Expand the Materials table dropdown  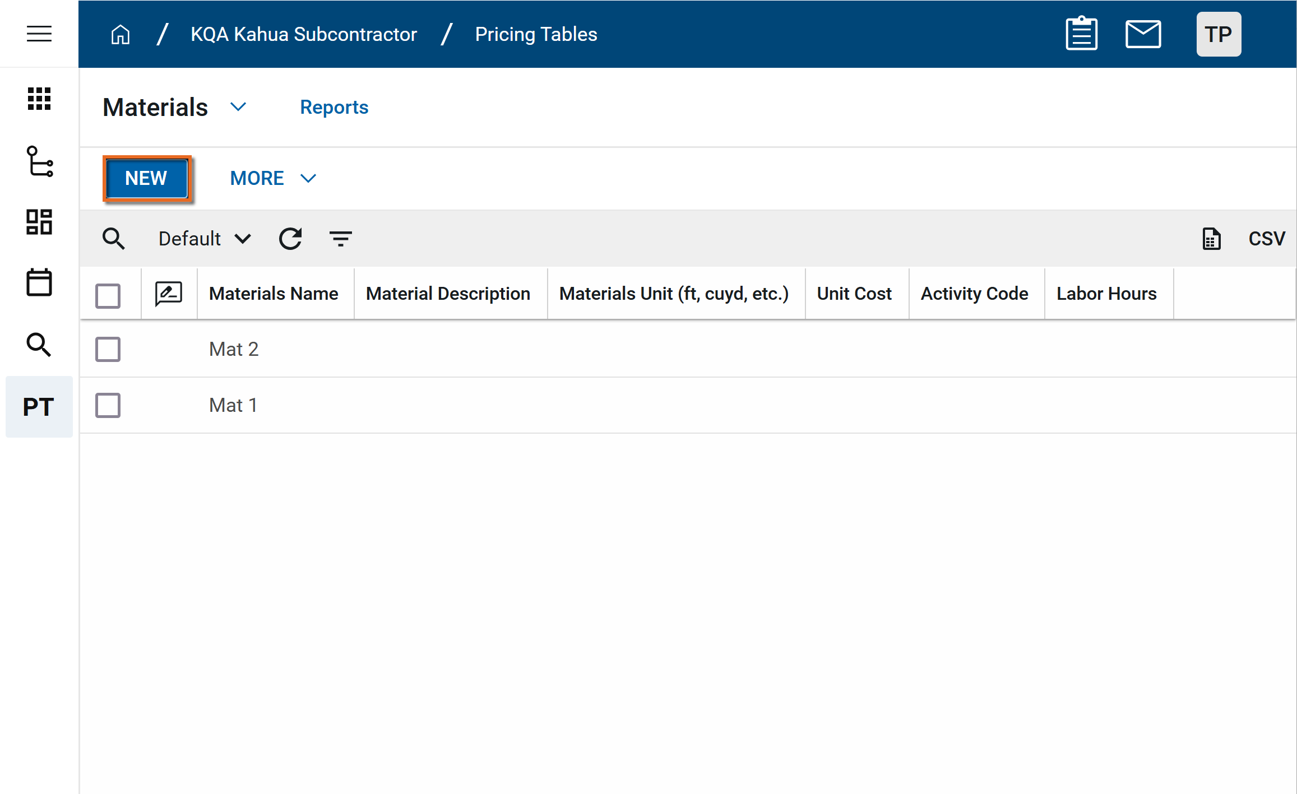(x=238, y=107)
